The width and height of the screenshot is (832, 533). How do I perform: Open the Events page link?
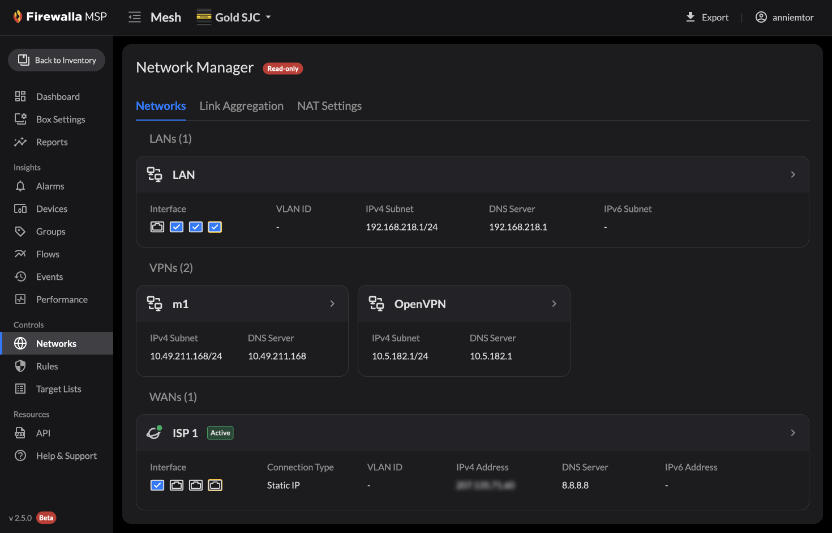(x=49, y=277)
